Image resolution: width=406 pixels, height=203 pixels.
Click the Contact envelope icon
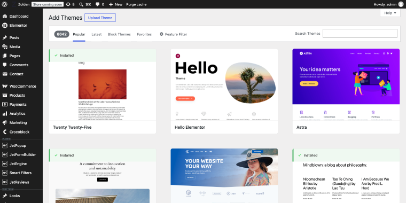(x=5, y=74)
